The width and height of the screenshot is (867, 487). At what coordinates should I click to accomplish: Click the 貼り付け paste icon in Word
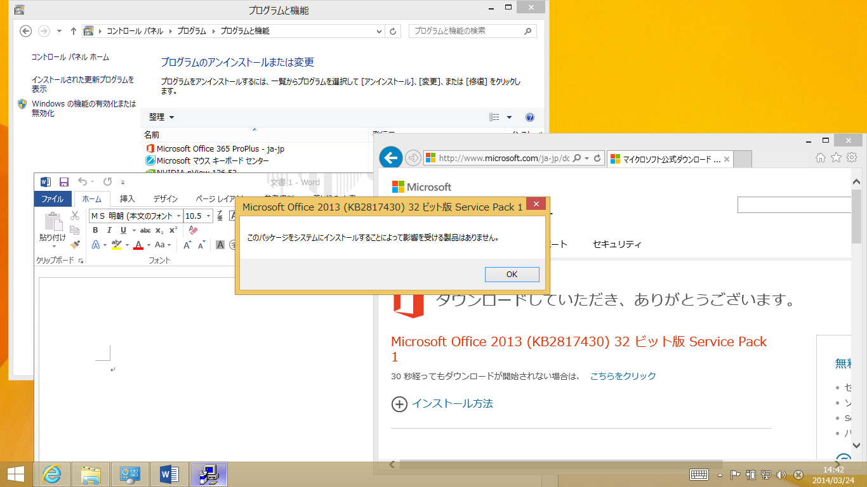coord(53,223)
